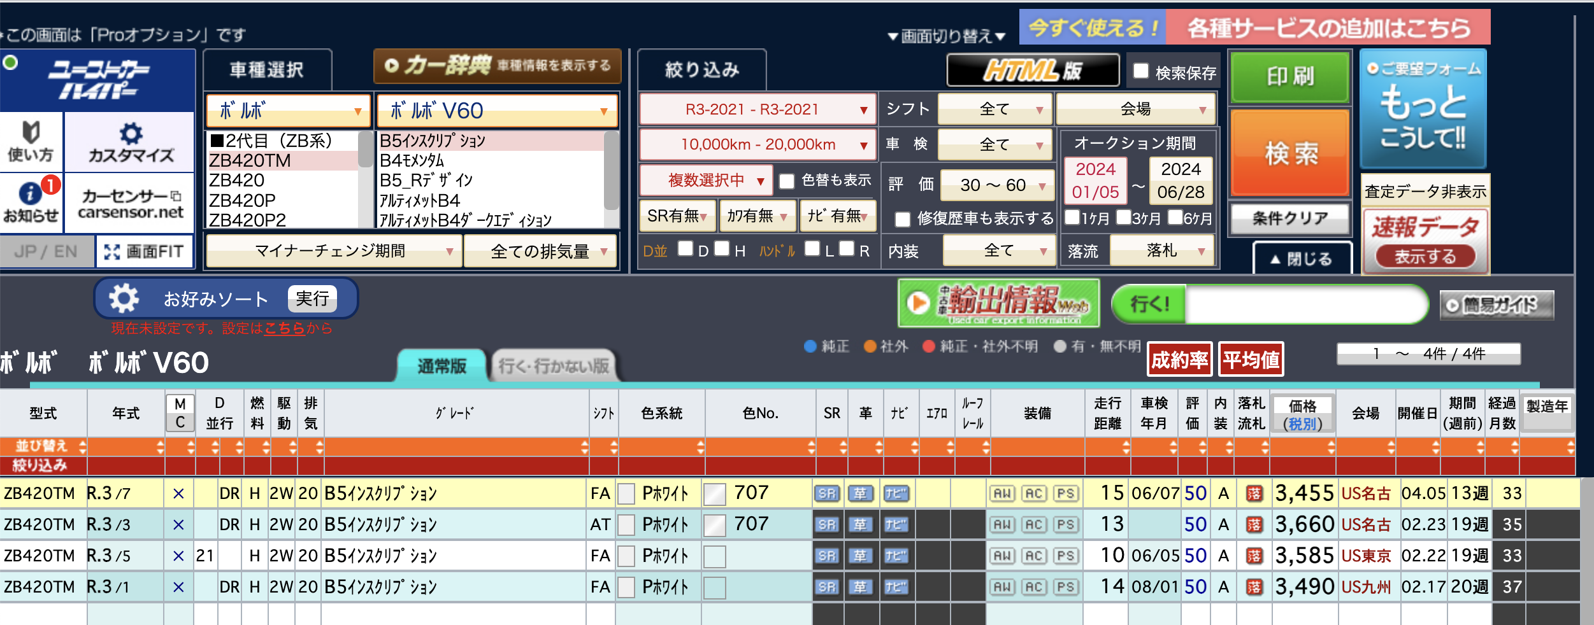Viewport: 1594px width, 625px height.
Task: Click the SR badge in the R.3/7 row
Action: click(x=826, y=493)
